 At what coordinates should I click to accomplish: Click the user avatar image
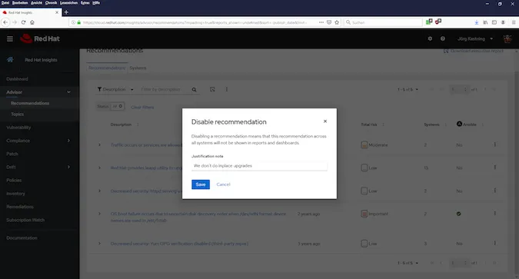point(507,38)
